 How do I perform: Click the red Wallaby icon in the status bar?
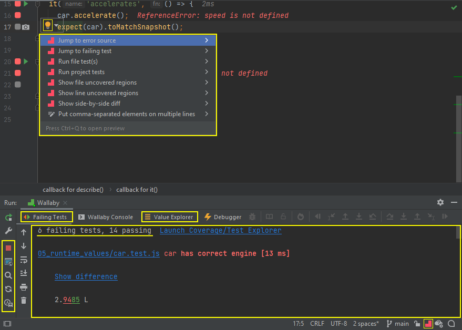click(x=428, y=324)
